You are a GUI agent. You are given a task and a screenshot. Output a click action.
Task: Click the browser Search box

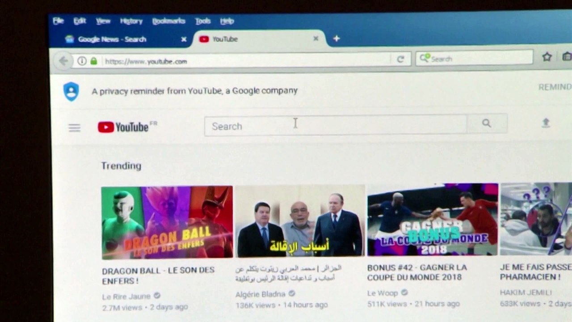click(474, 58)
